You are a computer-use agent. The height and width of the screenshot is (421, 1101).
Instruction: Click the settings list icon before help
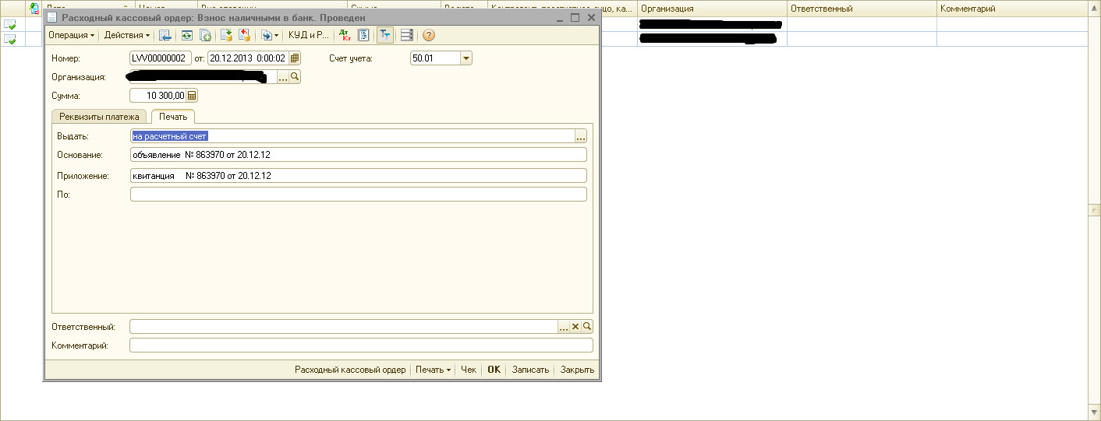click(x=406, y=35)
